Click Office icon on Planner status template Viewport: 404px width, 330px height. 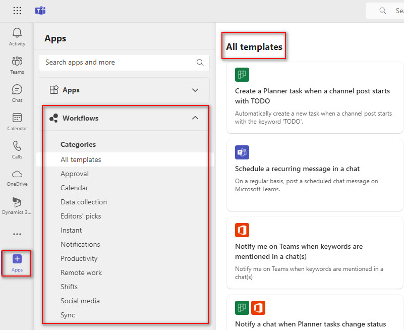pyautogui.click(x=258, y=308)
